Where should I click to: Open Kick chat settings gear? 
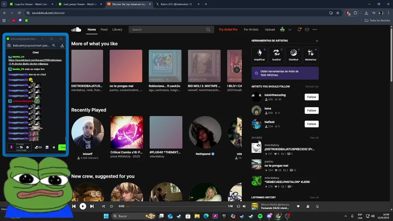[x=54, y=147]
